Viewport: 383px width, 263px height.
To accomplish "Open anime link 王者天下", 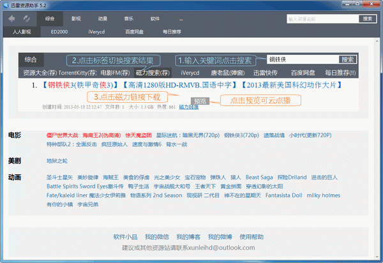I will [x=206, y=186].
